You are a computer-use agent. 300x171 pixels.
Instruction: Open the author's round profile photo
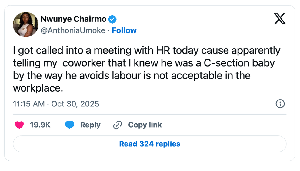pyautogui.click(x=25, y=24)
